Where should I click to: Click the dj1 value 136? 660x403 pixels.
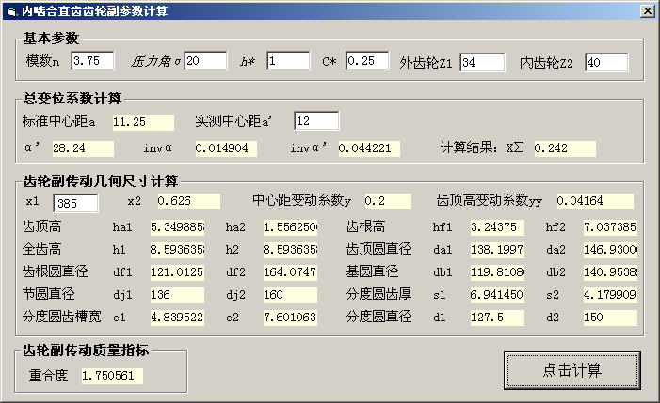(x=177, y=295)
